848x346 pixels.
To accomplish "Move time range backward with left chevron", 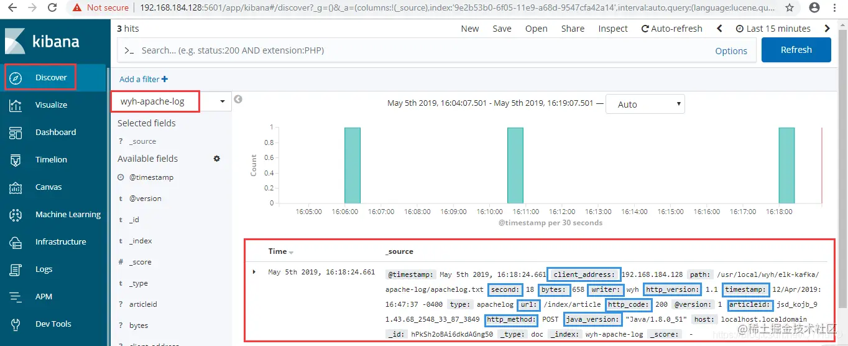I will click(720, 29).
